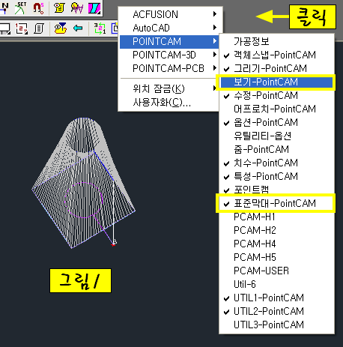Enable the 가공정보 toolbar entry
The image size is (343, 347).
click(276, 41)
